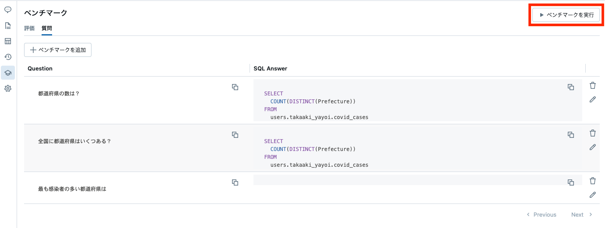Open the data table icon in the sidebar
The image size is (605, 228).
tap(8, 41)
